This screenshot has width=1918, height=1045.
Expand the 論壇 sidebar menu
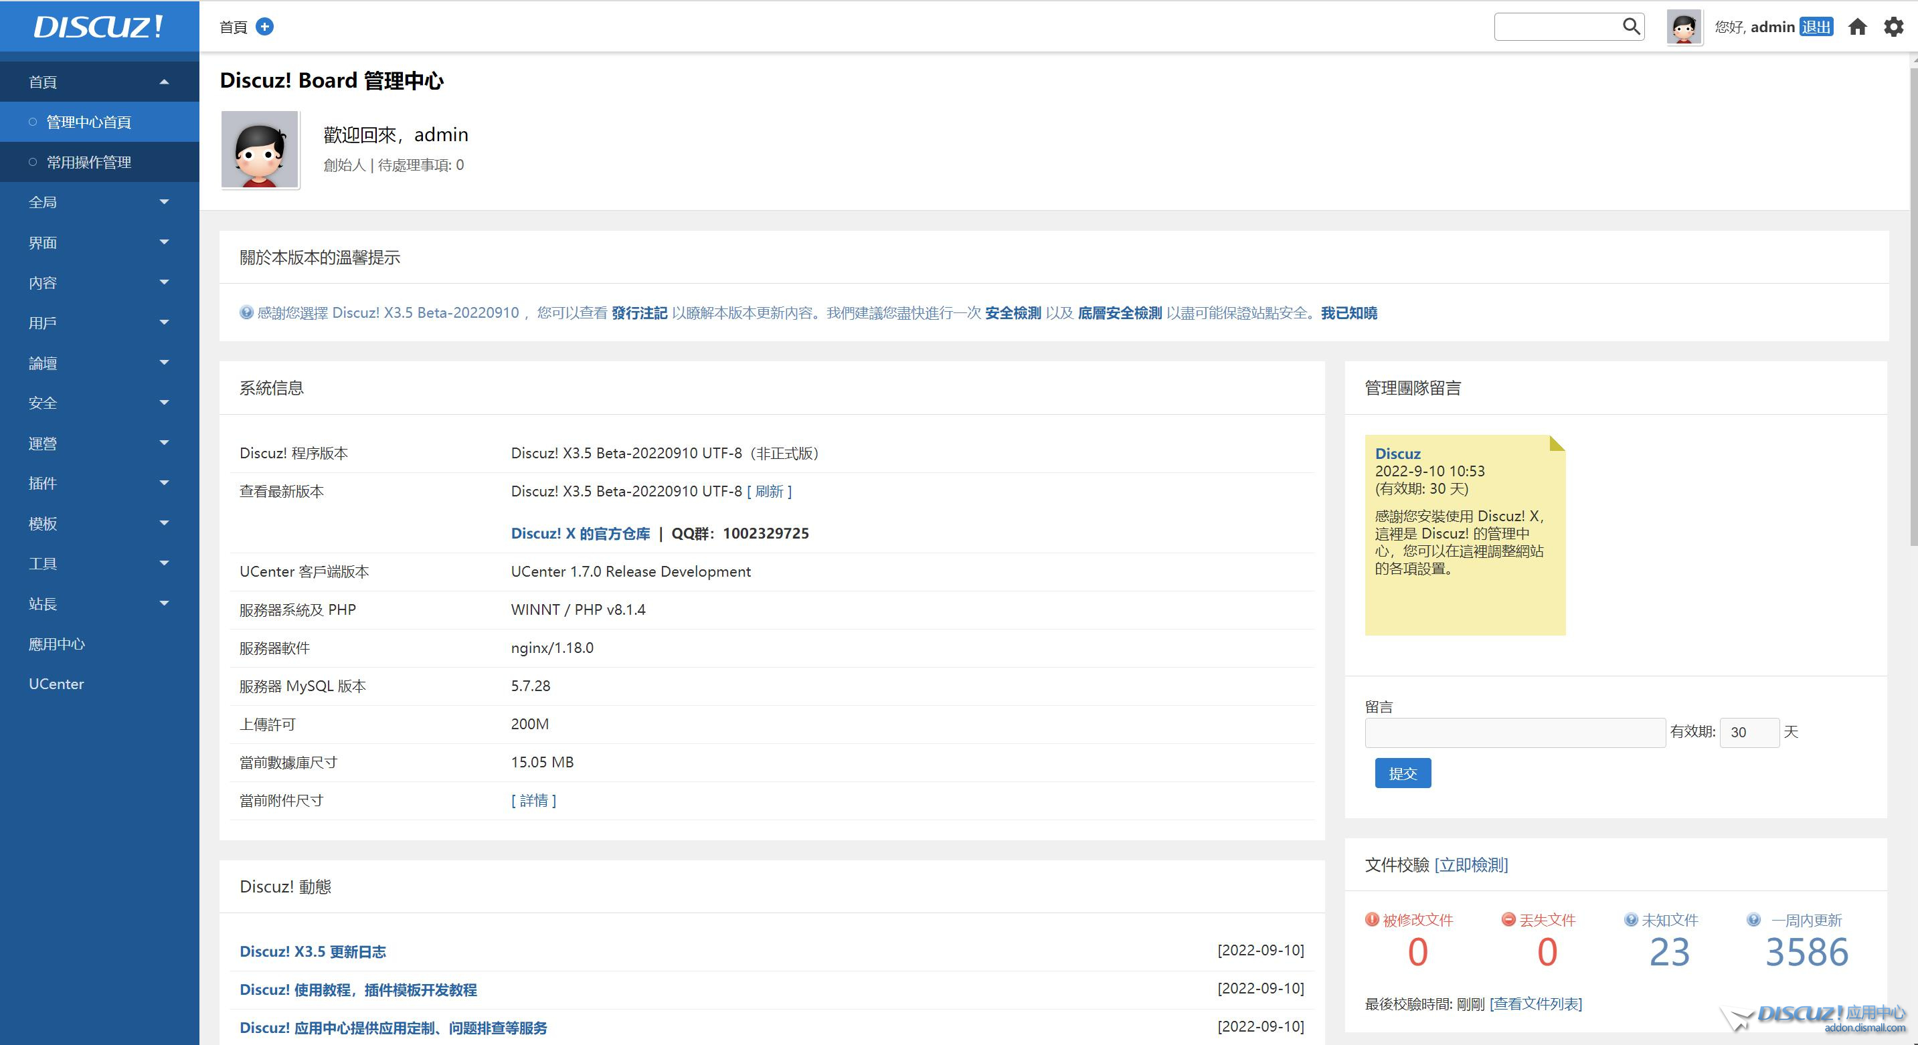point(99,363)
